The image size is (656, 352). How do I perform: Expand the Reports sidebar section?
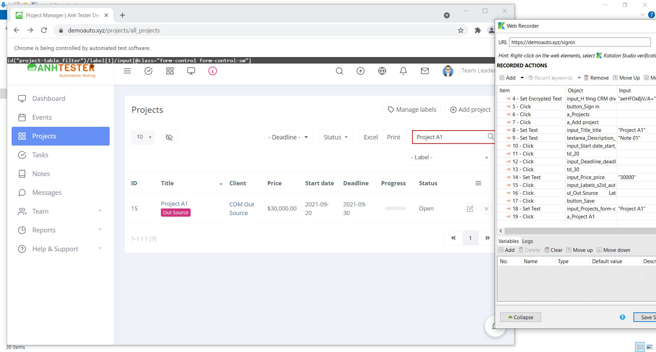(x=99, y=230)
